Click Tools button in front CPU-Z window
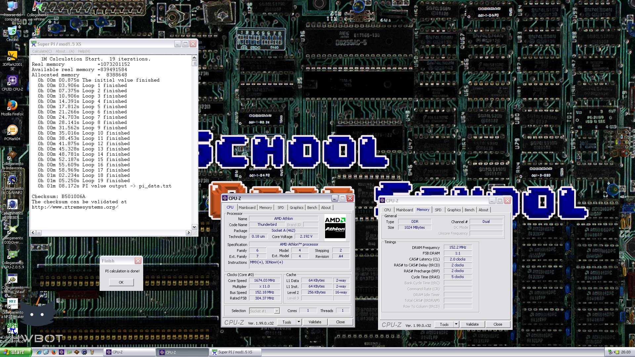This screenshot has height=357, width=635. [287, 322]
